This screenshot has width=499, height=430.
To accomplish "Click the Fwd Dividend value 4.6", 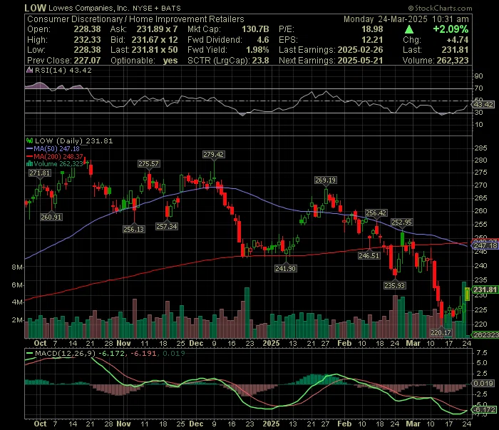I will coord(263,40).
